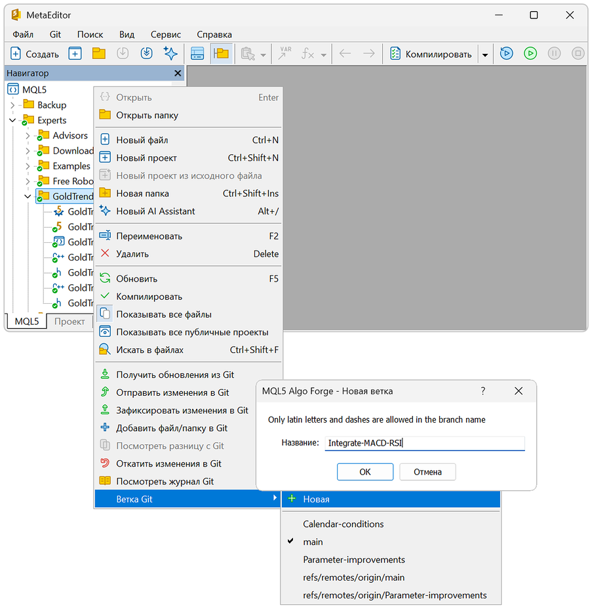Choose Компилировать in context menu
Image resolution: width=590 pixels, height=609 pixels.
click(188, 297)
